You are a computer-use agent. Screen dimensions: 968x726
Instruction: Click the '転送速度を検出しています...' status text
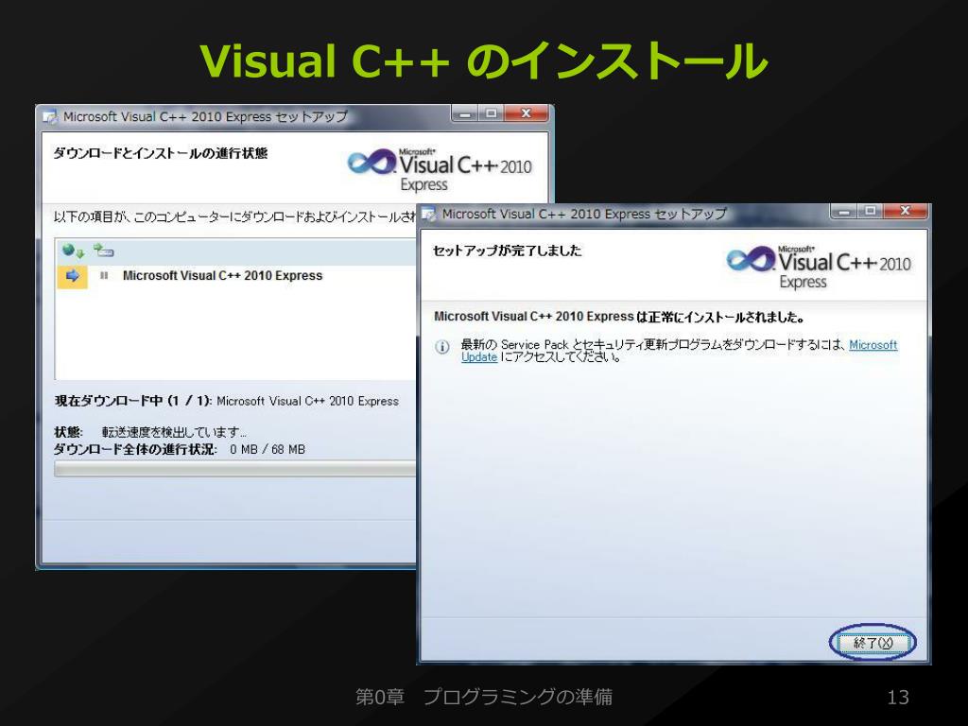(x=174, y=432)
